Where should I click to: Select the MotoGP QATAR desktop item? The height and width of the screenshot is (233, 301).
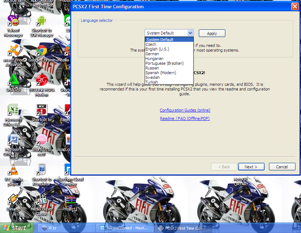[x=240, y=181]
